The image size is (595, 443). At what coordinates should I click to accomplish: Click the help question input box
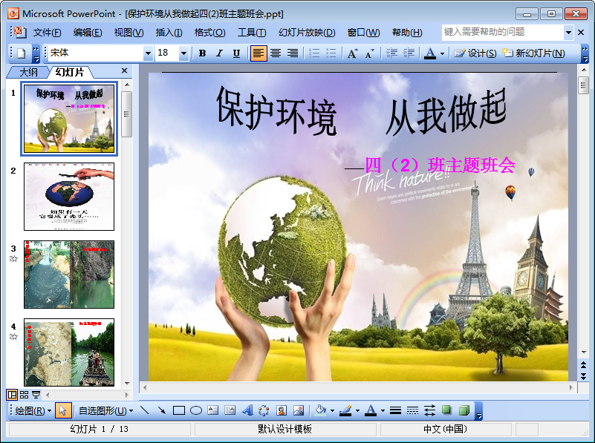tap(503, 32)
